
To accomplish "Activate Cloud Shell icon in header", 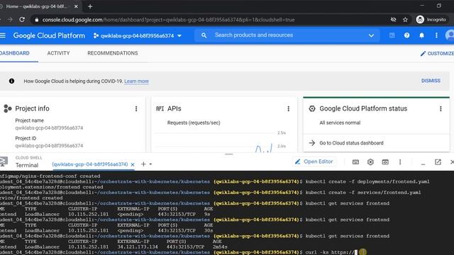I will click(x=392, y=35).
